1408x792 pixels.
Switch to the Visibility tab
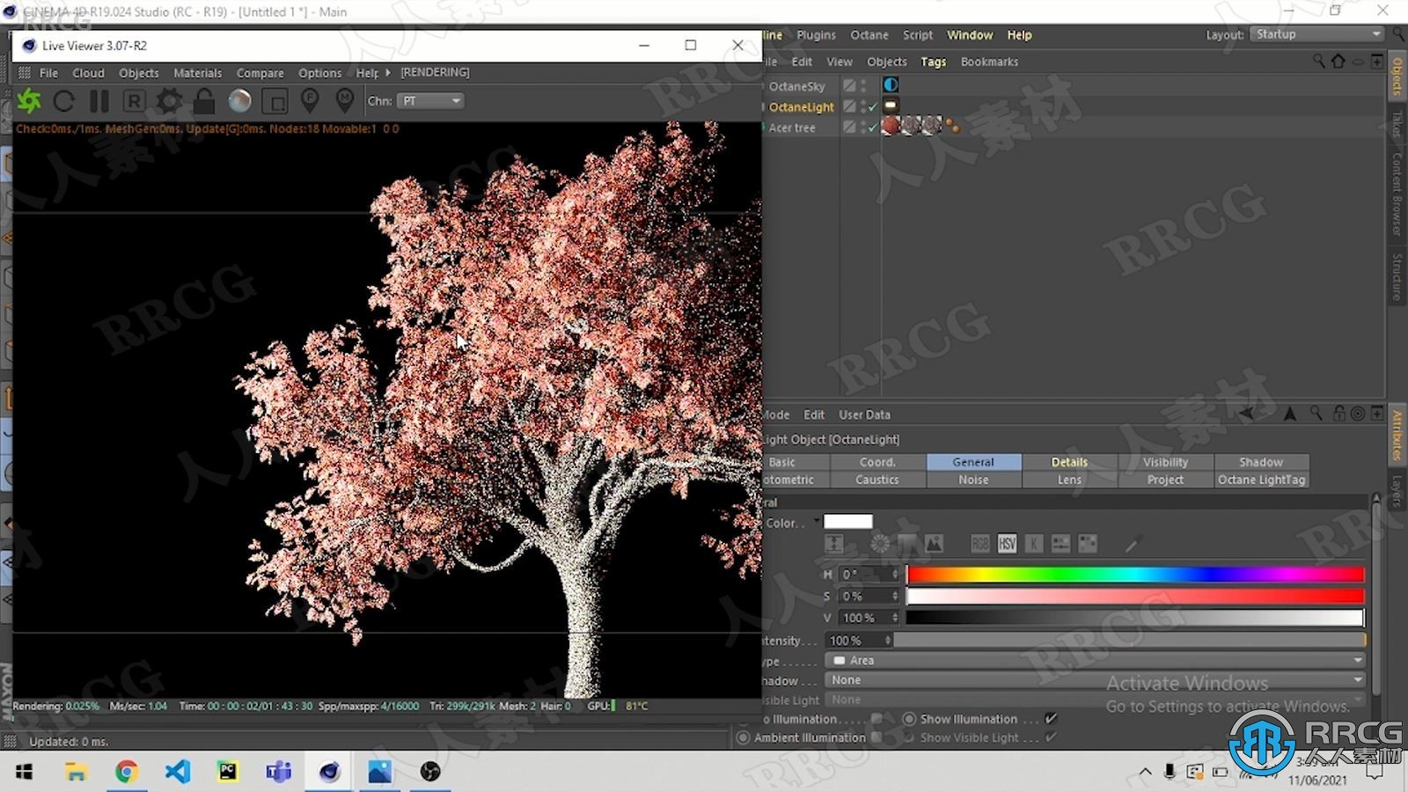click(1165, 462)
